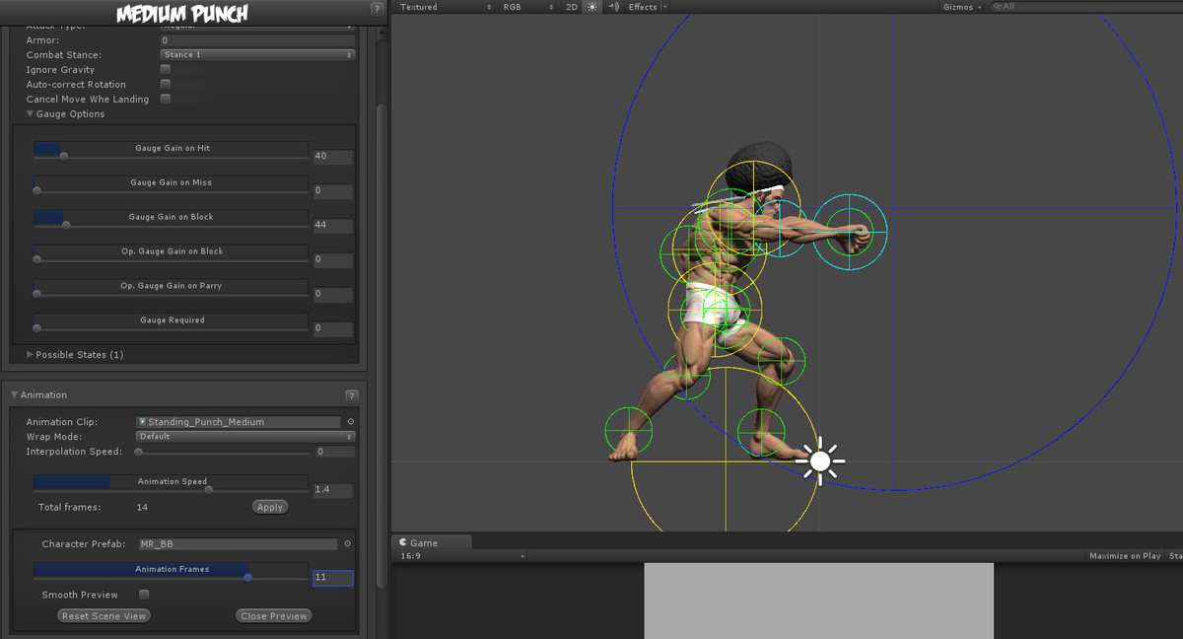
Task: Select the light gizmo in scene view
Action: pyautogui.click(x=820, y=460)
